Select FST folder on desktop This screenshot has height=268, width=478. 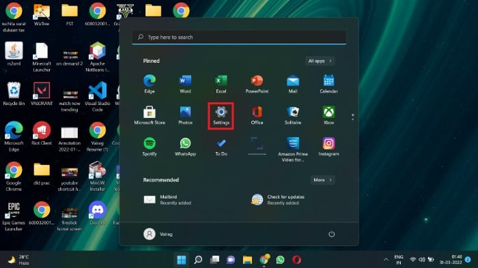point(70,14)
